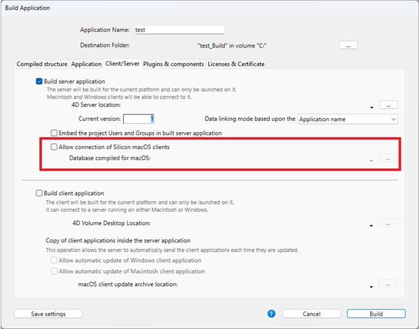This screenshot has width=419, height=329.
Task: Click the Application Name text field
Action: [x=179, y=30]
